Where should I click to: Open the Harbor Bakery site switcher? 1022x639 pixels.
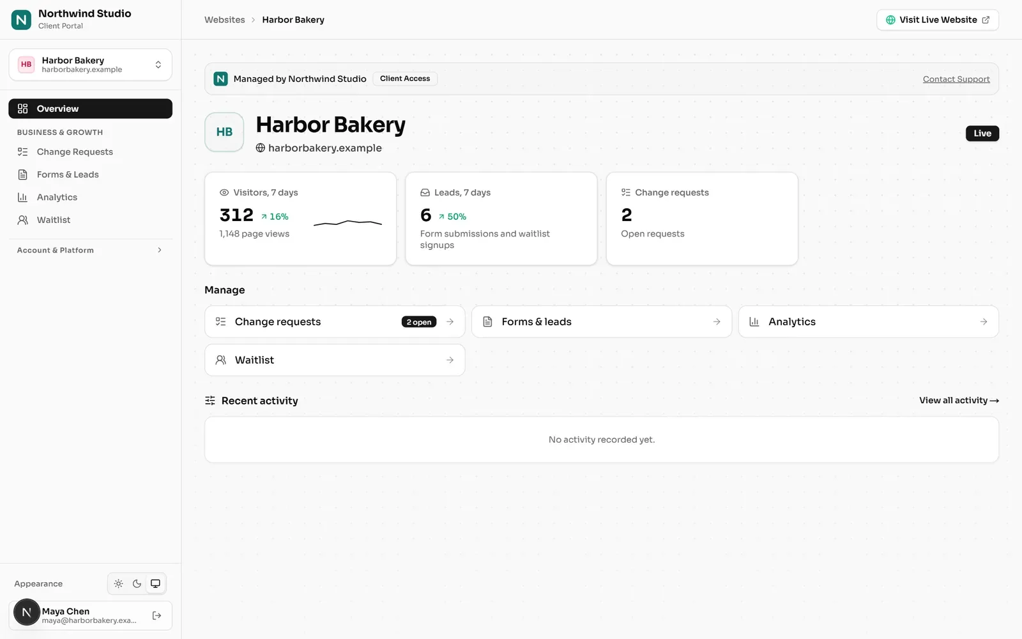[x=90, y=65]
